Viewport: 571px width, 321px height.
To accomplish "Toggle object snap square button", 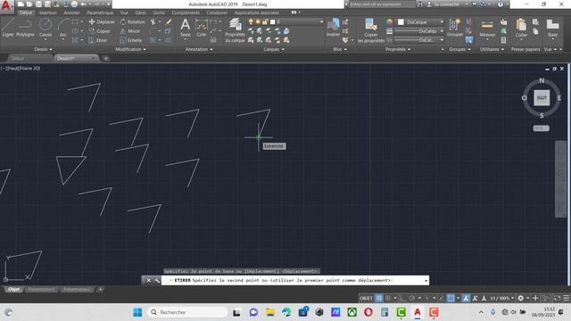I will tap(451, 298).
